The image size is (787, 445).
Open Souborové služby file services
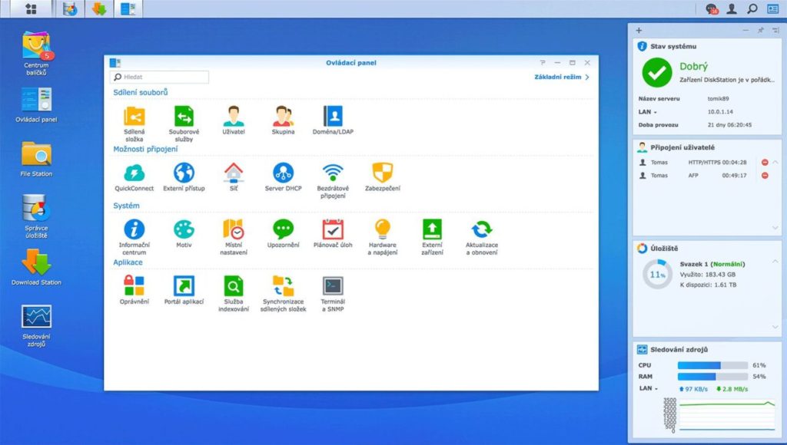(x=184, y=124)
